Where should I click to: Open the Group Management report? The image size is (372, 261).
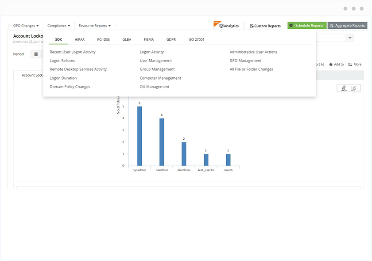click(x=157, y=69)
